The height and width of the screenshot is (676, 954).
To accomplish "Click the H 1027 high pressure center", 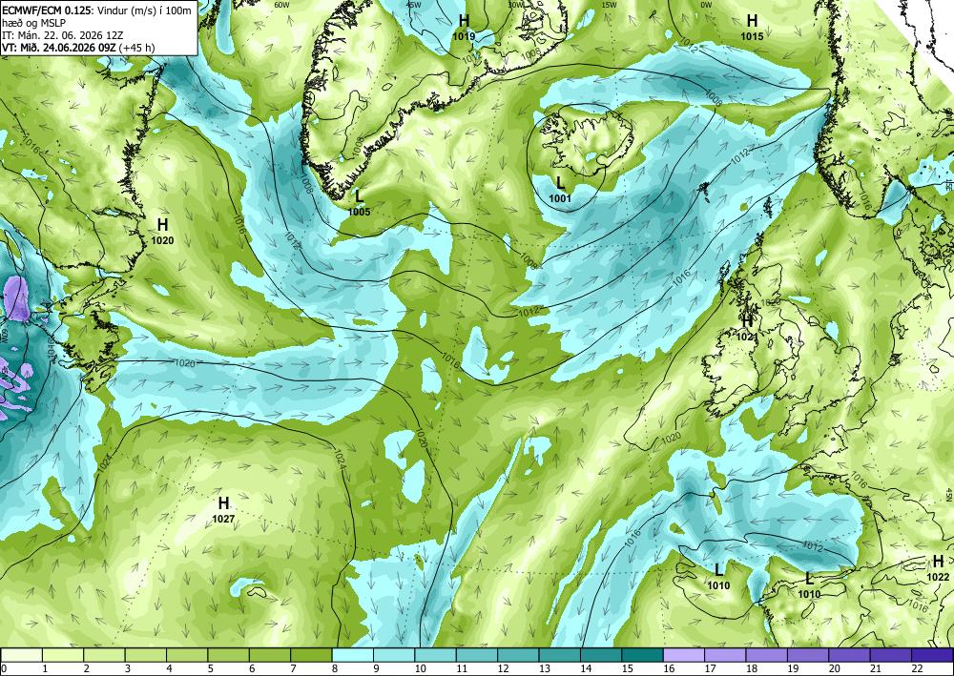I will 223,510.
